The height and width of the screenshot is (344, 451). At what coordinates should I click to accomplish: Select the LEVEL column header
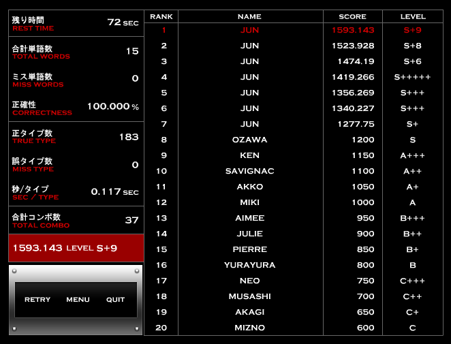(x=413, y=16)
